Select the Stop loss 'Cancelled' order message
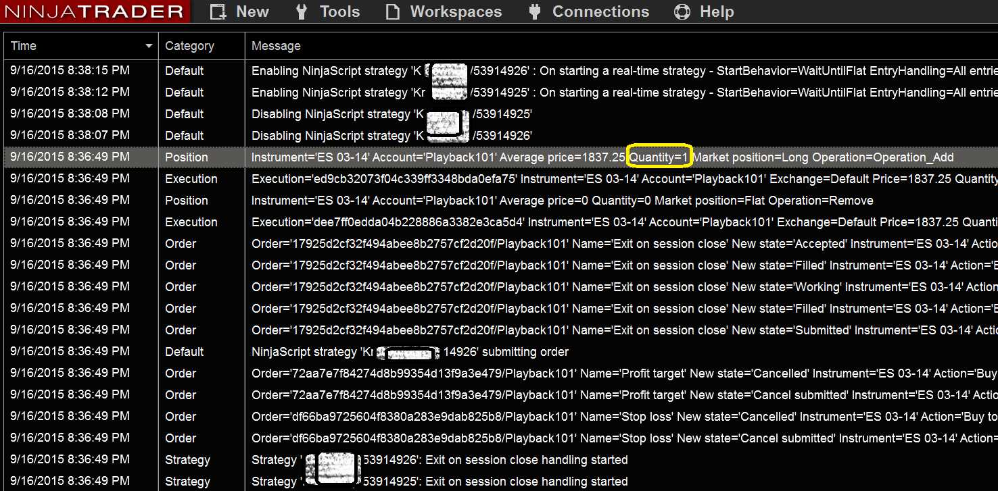 (624, 417)
